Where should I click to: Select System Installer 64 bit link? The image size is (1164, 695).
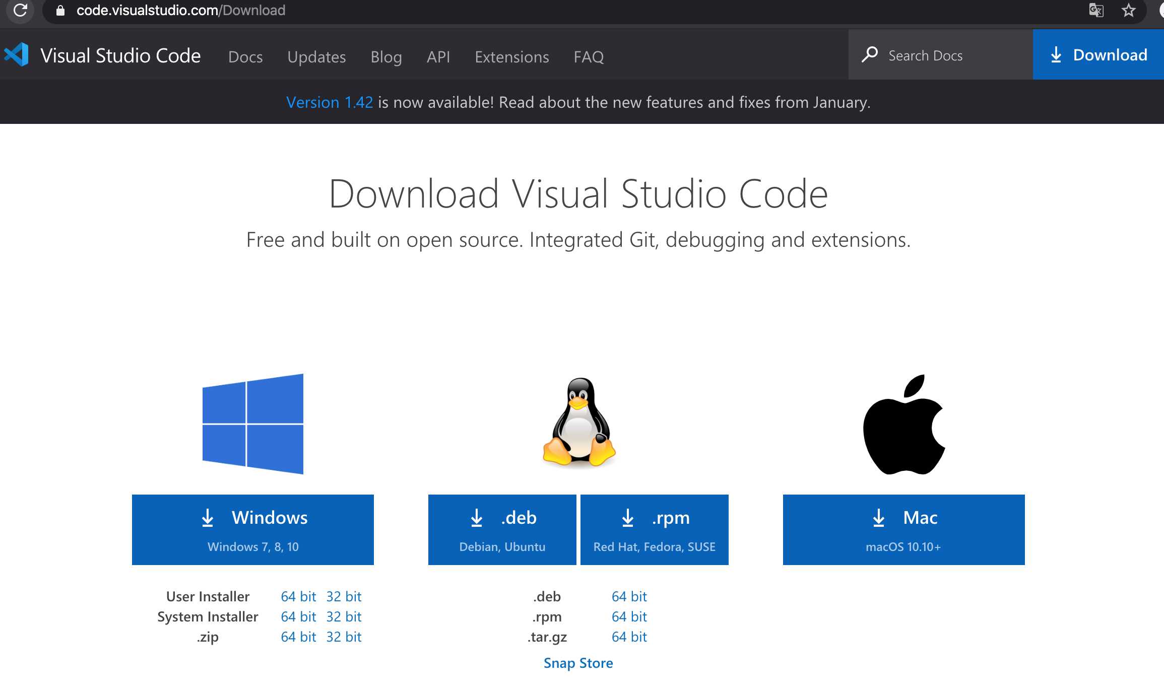point(298,616)
